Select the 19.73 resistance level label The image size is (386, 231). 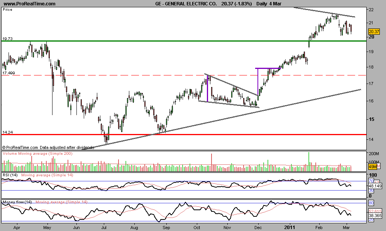[x=7, y=39]
